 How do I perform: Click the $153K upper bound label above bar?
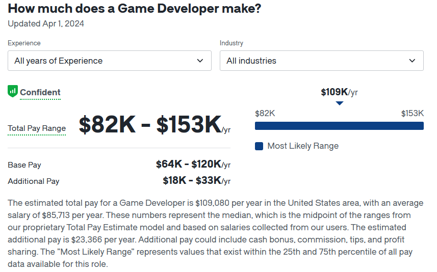[x=413, y=113]
